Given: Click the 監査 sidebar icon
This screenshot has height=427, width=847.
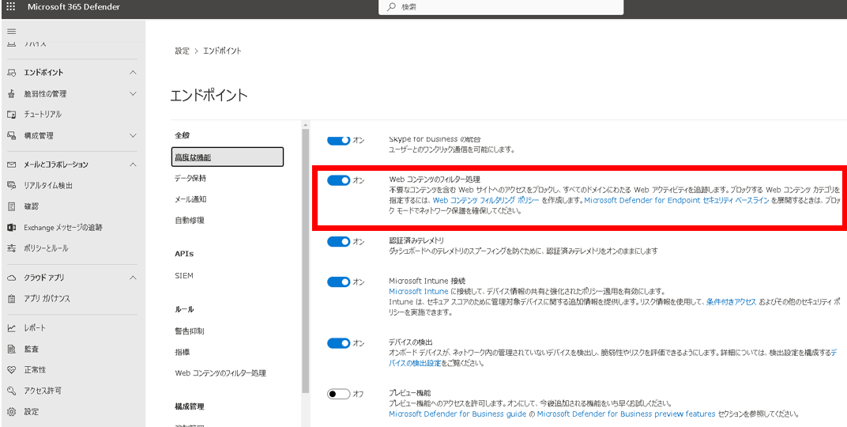Looking at the screenshot, I should (11, 350).
